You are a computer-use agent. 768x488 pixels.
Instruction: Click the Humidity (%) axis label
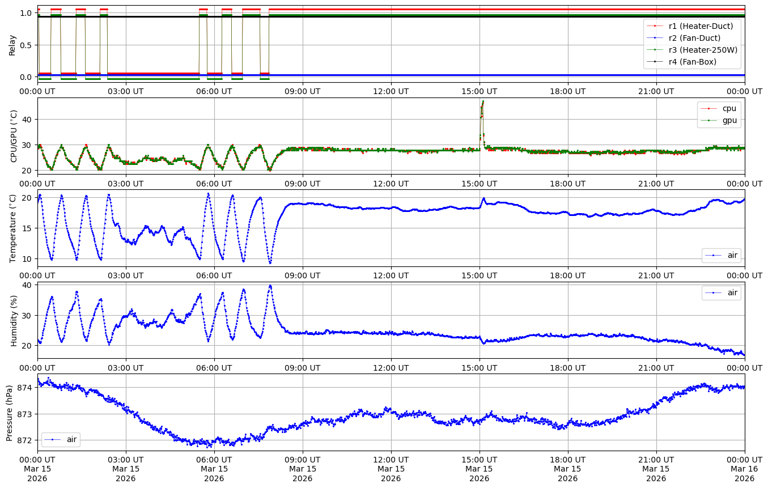pos(14,320)
